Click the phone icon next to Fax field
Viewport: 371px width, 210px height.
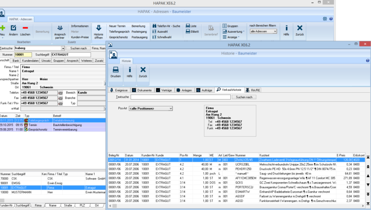(61, 98)
